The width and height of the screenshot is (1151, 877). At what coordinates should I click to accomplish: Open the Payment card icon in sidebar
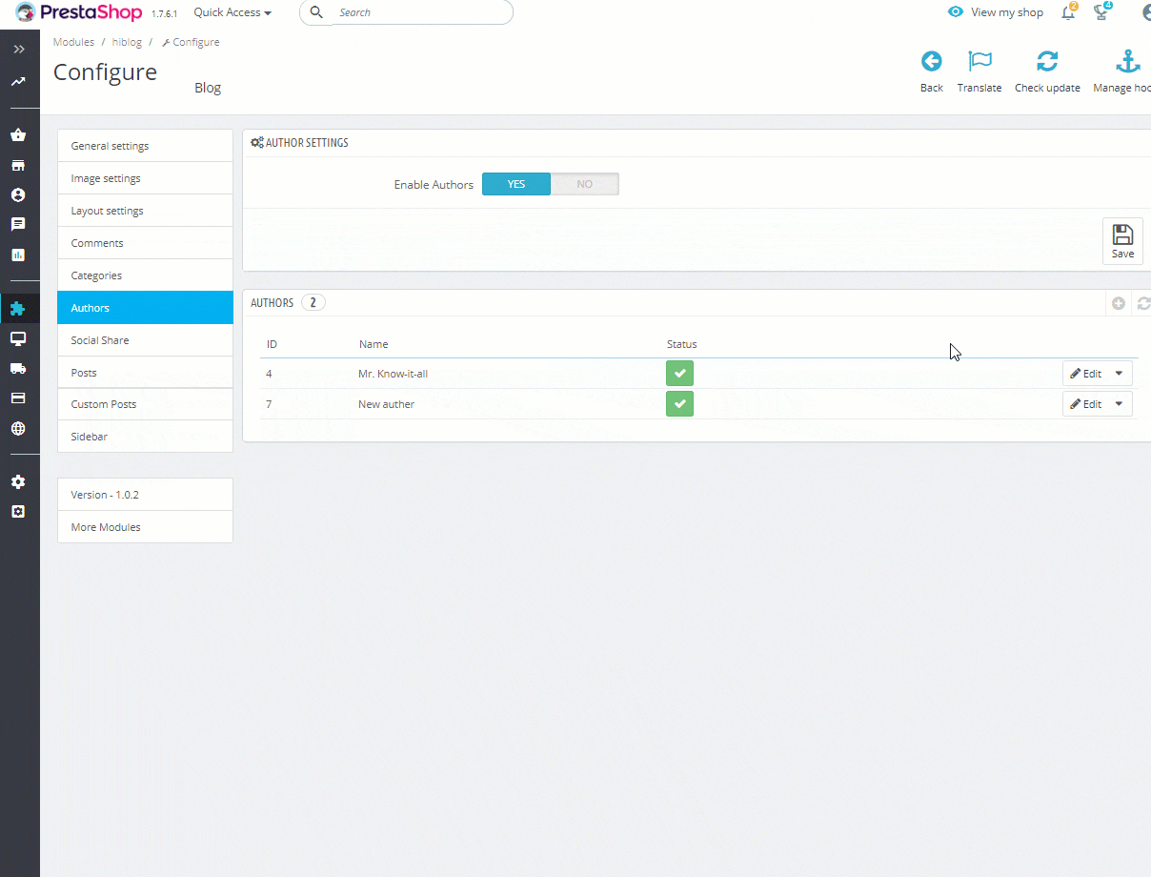(x=18, y=398)
